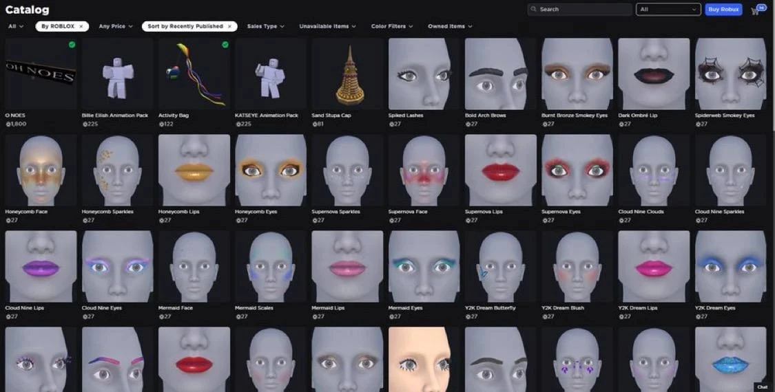Open the Unavailable Items dropdown
Screen dimensions: 775x392
point(327,26)
